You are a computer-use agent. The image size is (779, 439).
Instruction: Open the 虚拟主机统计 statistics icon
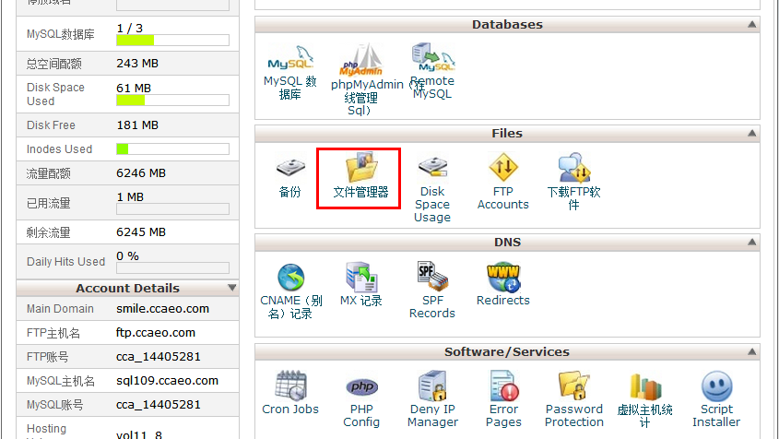tap(644, 386)
